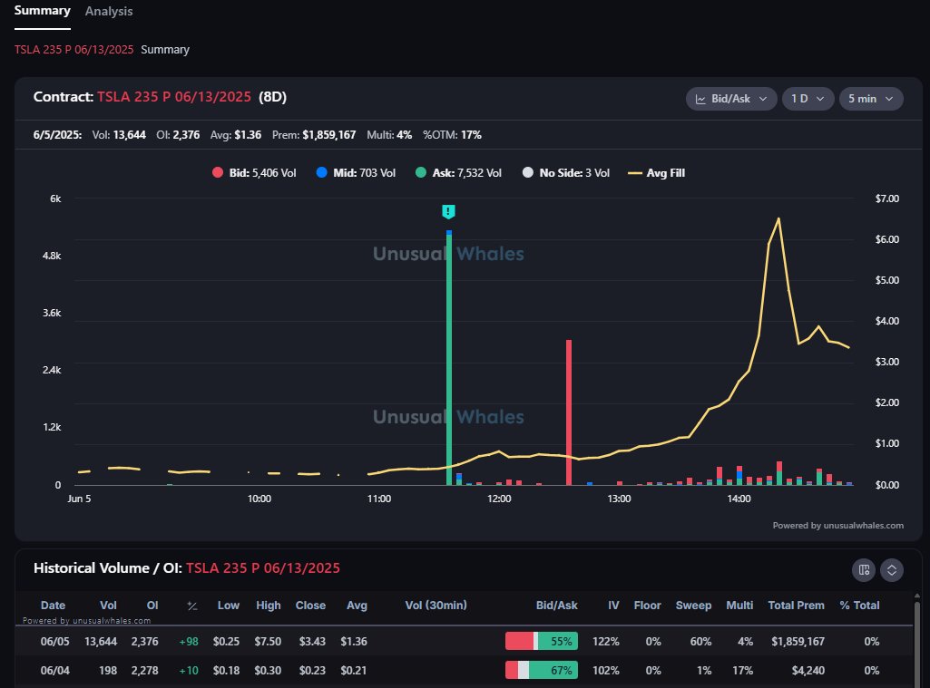930x688 pixels.
Task: Sort by the High column header
Action: [269, 605]
